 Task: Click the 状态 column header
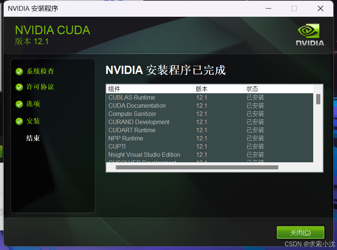click(x=279, y=89)
